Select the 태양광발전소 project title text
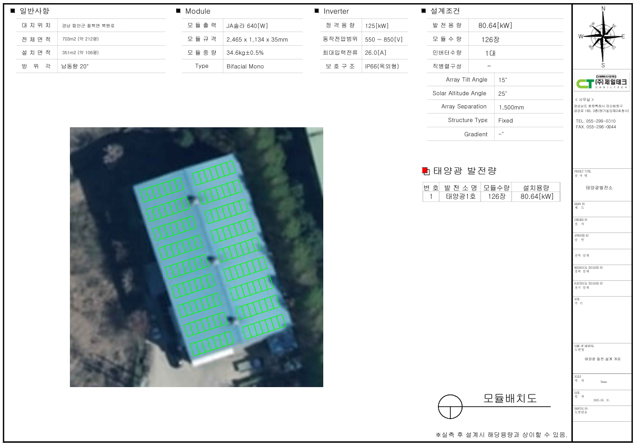Image resolution: width=636 pixels, height=446 pixels. click(599, 188)
